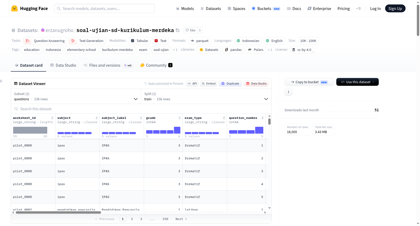Viewport: 420px width, 226px height.
Task: Open Data Studio from viewer toolbar
Action: tap(256, 83)
